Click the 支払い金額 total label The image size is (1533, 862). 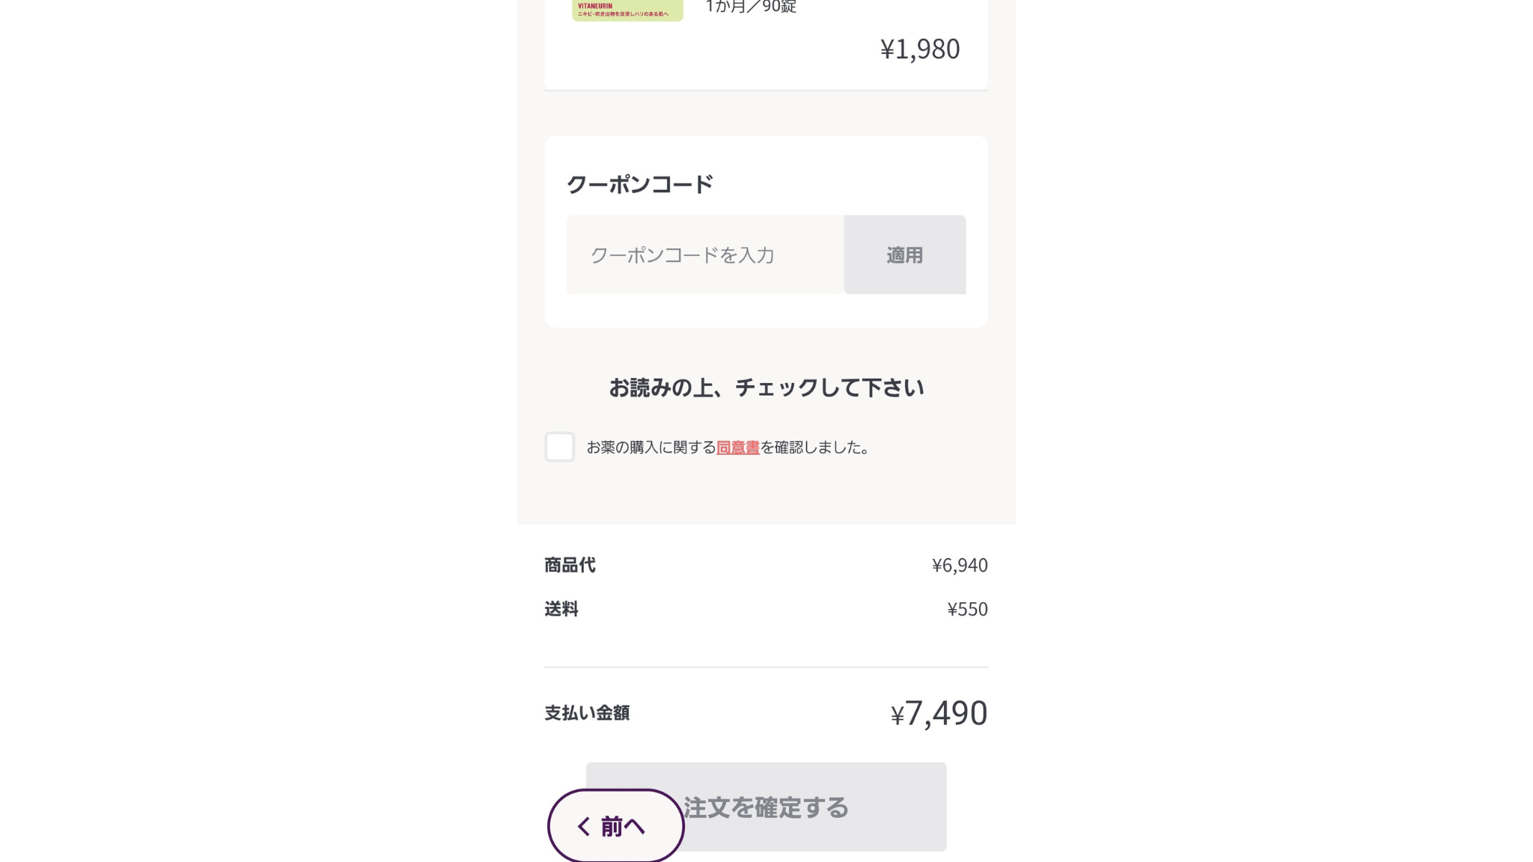coord(587,713)
